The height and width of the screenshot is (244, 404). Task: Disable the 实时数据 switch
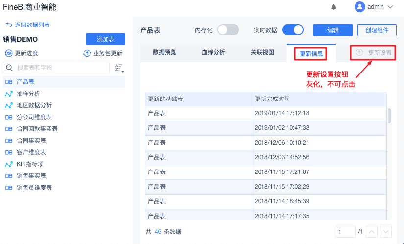[x=293, y=30]
